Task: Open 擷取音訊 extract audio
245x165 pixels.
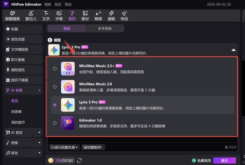Action: (24, 70)
